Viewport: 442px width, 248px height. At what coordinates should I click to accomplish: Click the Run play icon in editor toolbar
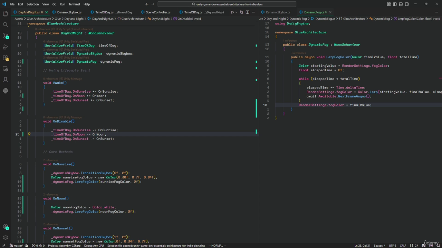click(232, 12)
